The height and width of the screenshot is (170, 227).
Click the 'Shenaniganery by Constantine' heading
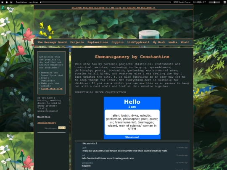pyautogui.click(x=132, y=57)
